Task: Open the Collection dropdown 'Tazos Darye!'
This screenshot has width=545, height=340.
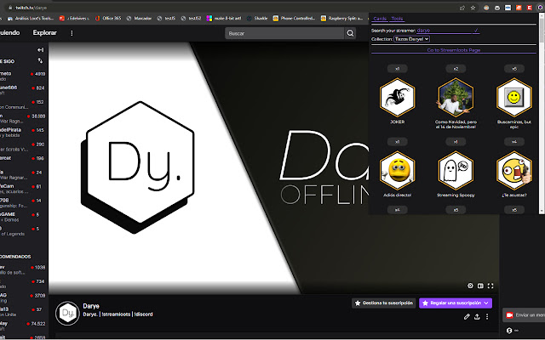Action: [x=411, y=39]
